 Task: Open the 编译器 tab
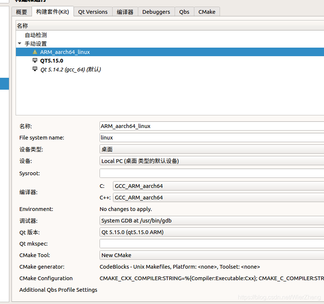pos(125,12)
